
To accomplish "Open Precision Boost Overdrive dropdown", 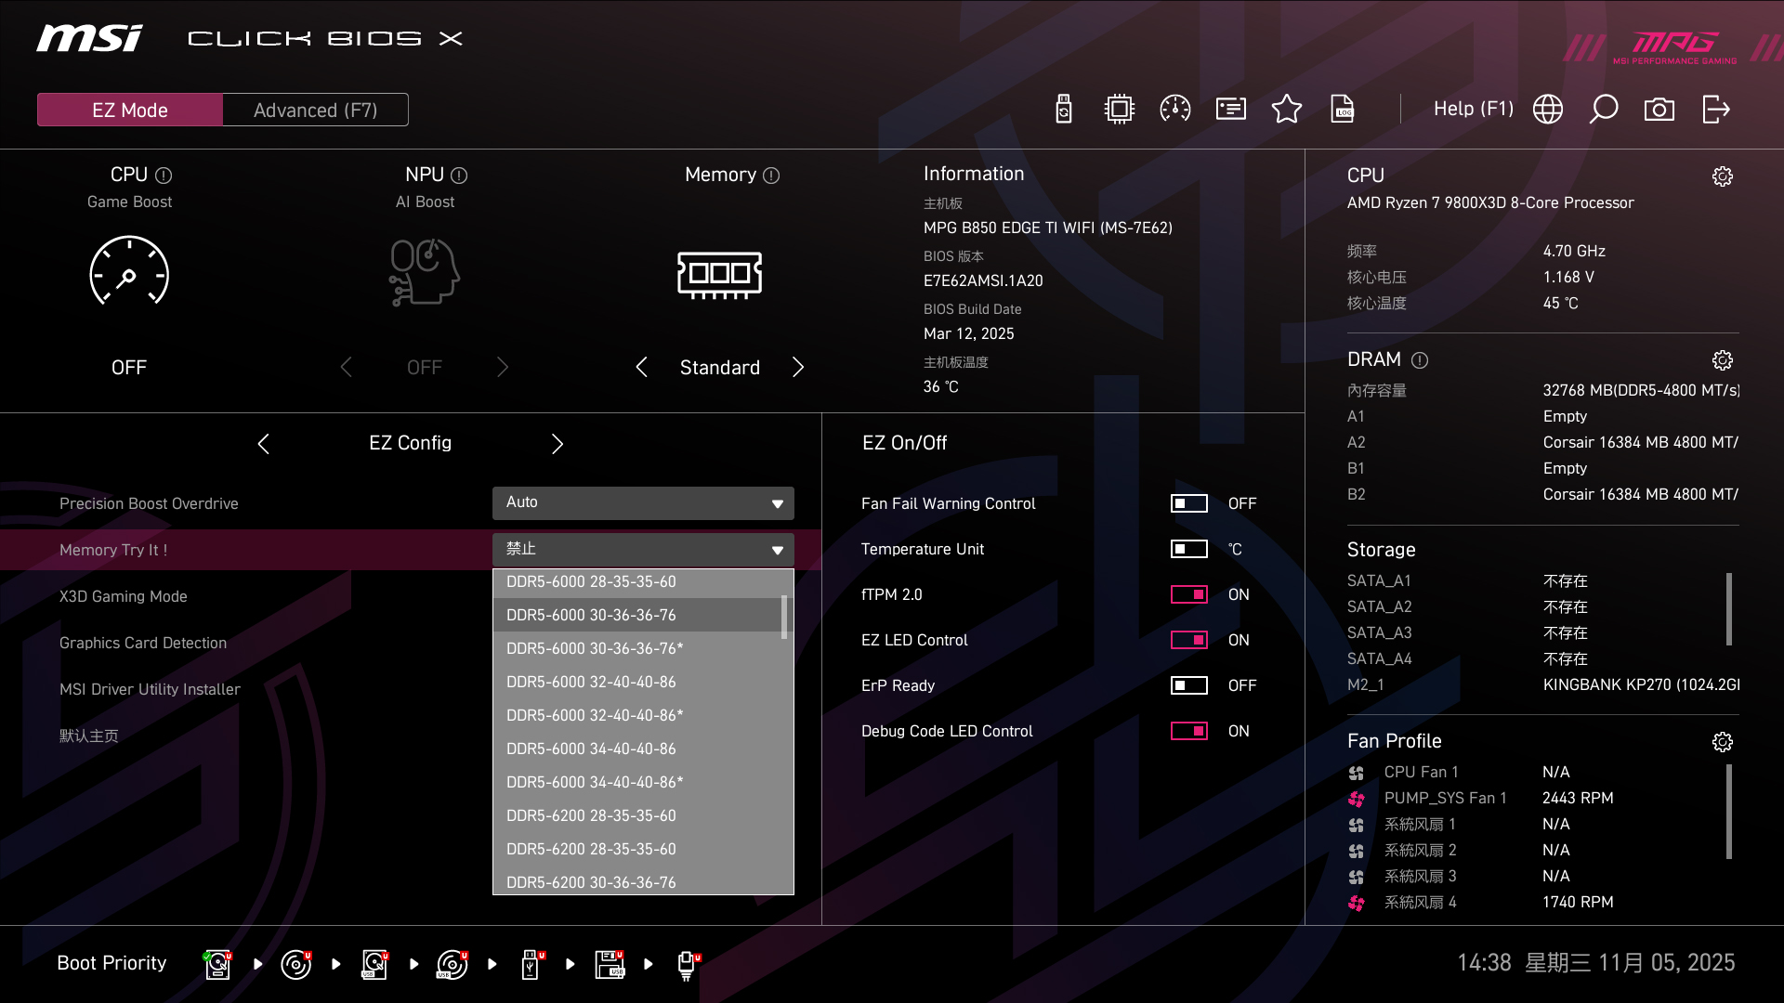I will click(643, 502).
